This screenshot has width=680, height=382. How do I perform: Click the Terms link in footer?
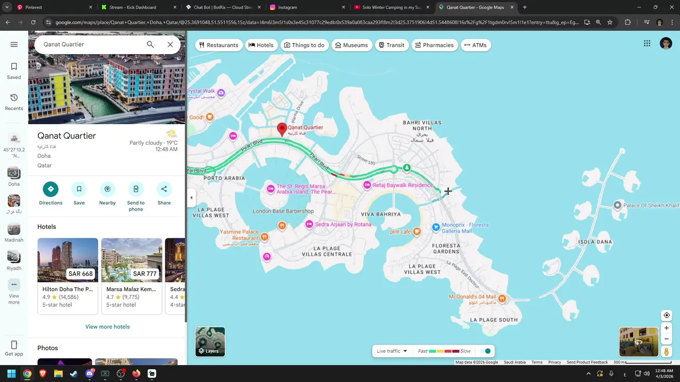[x=537, y=362]
